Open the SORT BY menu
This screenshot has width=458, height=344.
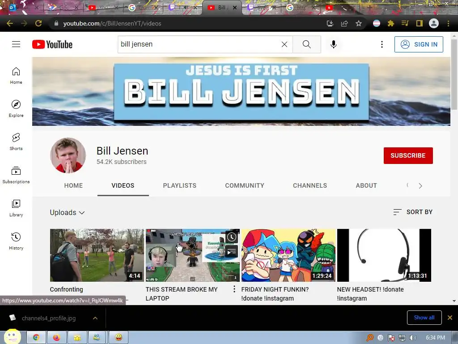413,212
